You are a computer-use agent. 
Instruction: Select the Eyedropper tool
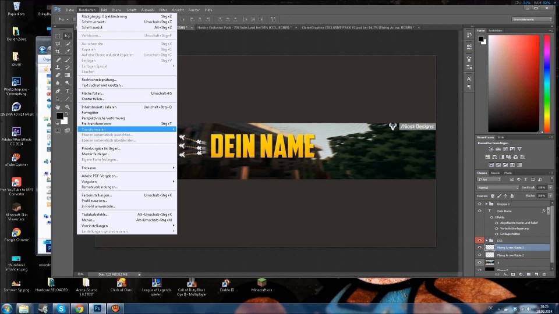(68, 52)
